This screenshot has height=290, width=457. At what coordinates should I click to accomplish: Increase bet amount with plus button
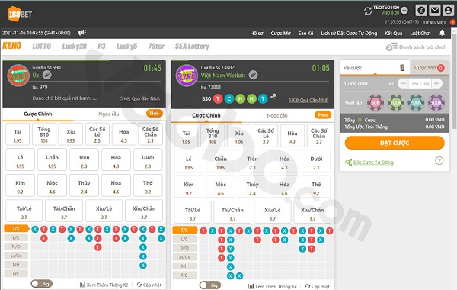[436, 83]
